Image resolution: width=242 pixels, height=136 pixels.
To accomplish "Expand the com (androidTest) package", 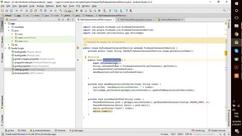I will point(12,38).
